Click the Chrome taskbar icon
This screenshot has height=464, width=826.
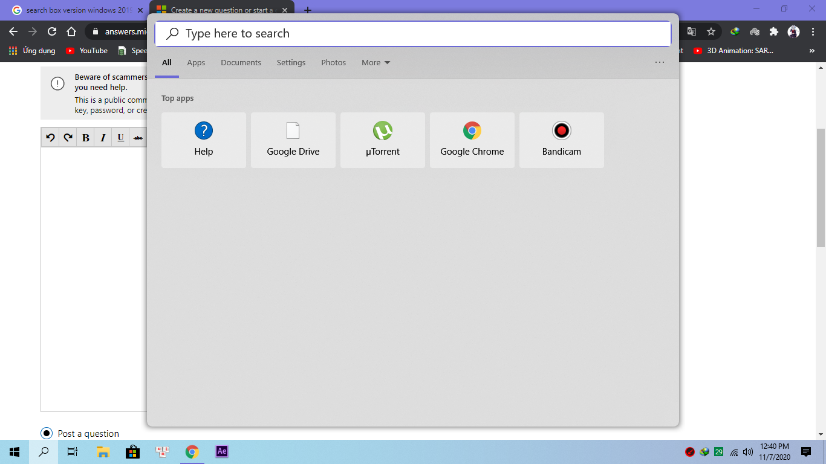coord(192,452)
